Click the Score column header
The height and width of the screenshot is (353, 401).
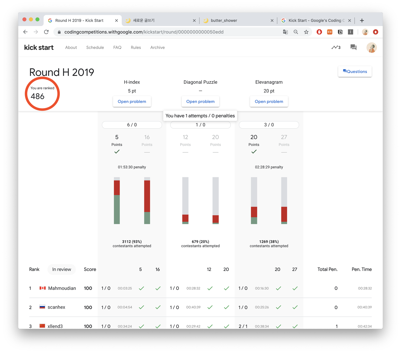tap(90, 269)
